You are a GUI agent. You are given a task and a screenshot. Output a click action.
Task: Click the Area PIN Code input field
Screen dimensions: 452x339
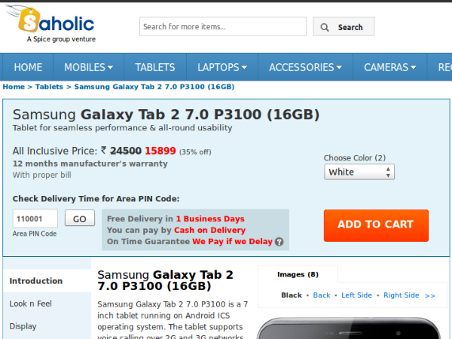[35, 218]
